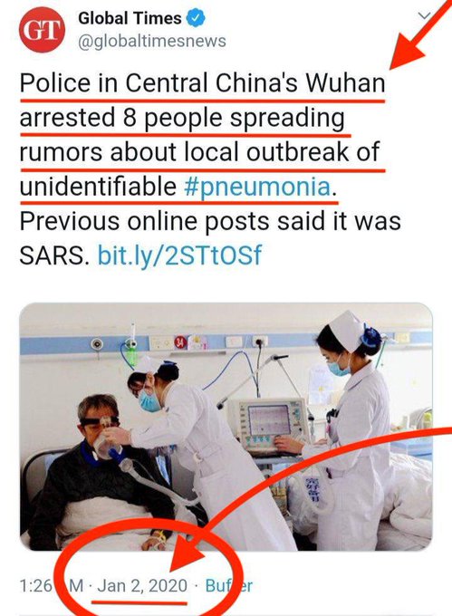452x616 pixels.
Task: Open the Buffer source link
Action: [x=229, y=586]
